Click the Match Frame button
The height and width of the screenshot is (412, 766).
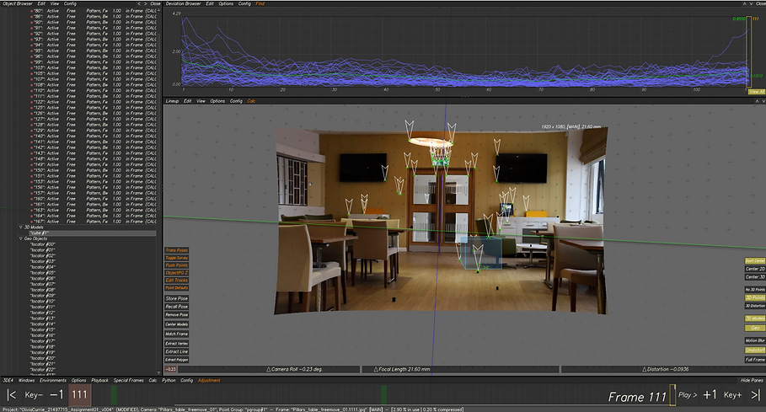pos(176,334)
